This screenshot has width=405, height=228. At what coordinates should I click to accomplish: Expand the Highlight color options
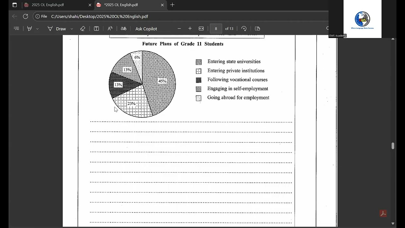[x=37, y=29]
